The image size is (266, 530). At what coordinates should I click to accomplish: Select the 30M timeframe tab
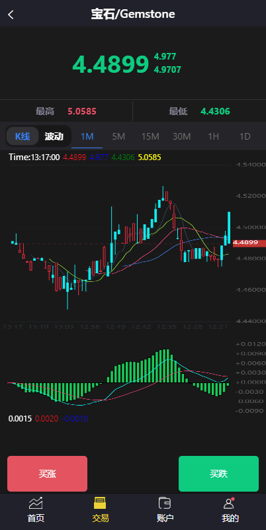[x=182, y=136]
